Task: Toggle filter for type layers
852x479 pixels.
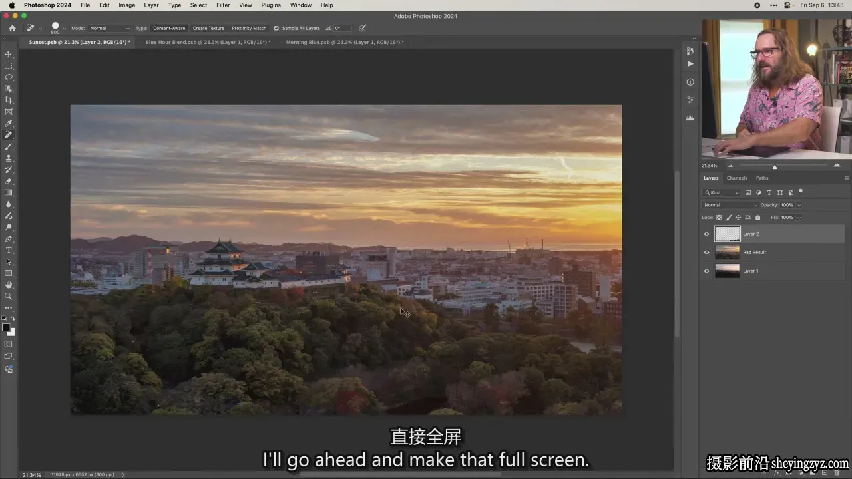Action: click(x=769, y=192)
